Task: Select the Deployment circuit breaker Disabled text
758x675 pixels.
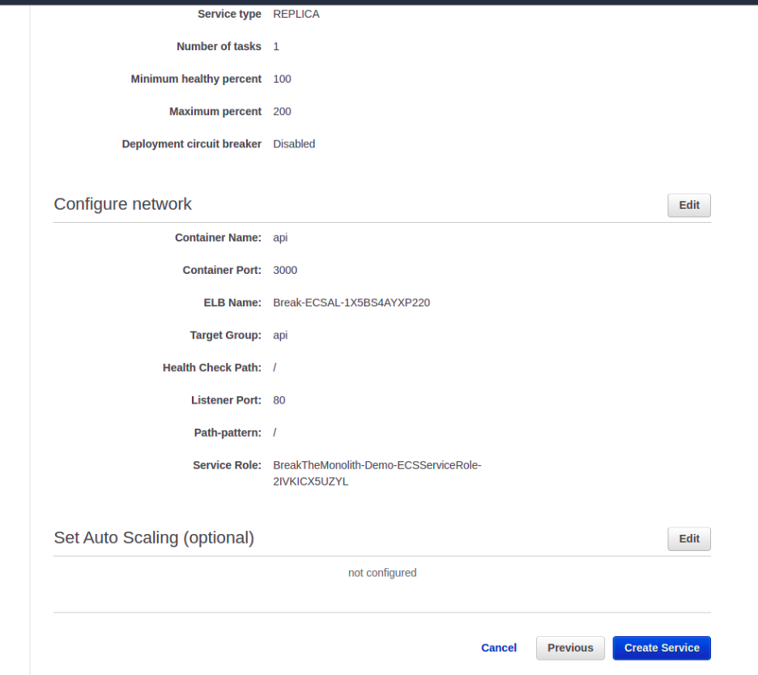Action: (293, 143)
